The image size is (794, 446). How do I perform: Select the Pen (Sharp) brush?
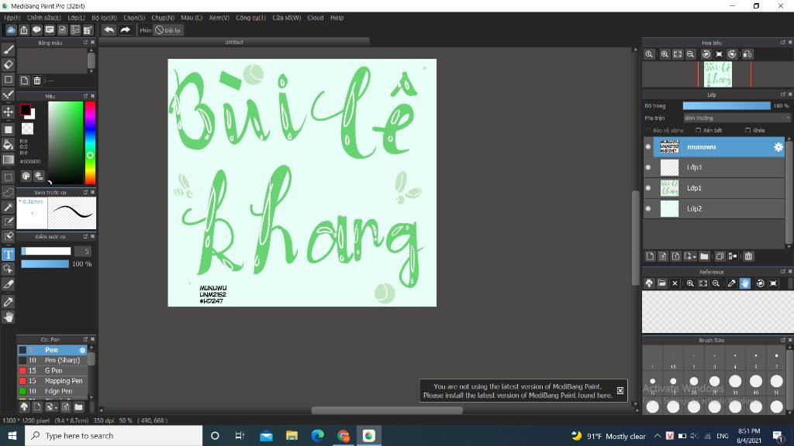54,360
